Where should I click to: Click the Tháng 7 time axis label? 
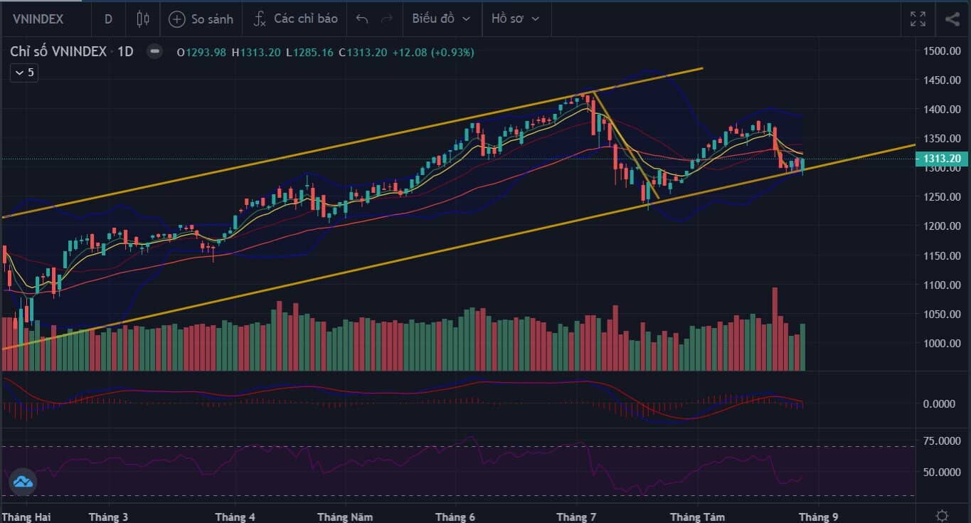[577, 517]
